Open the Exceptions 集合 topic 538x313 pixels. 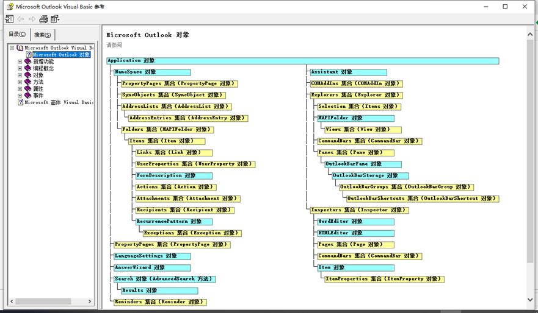(x=192, y=233)
